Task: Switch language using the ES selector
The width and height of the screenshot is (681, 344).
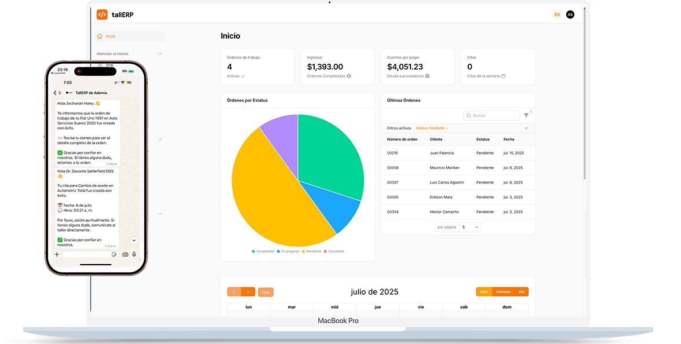Action: 557,14
